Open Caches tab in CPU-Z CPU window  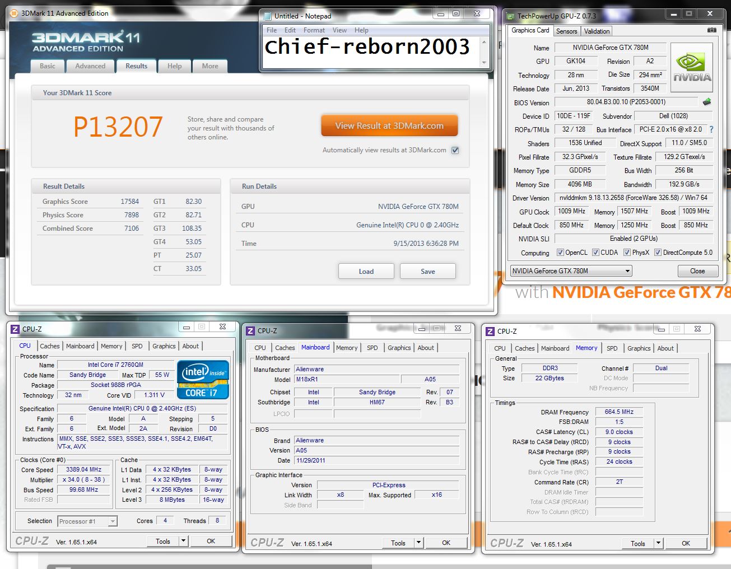point(50,346)
